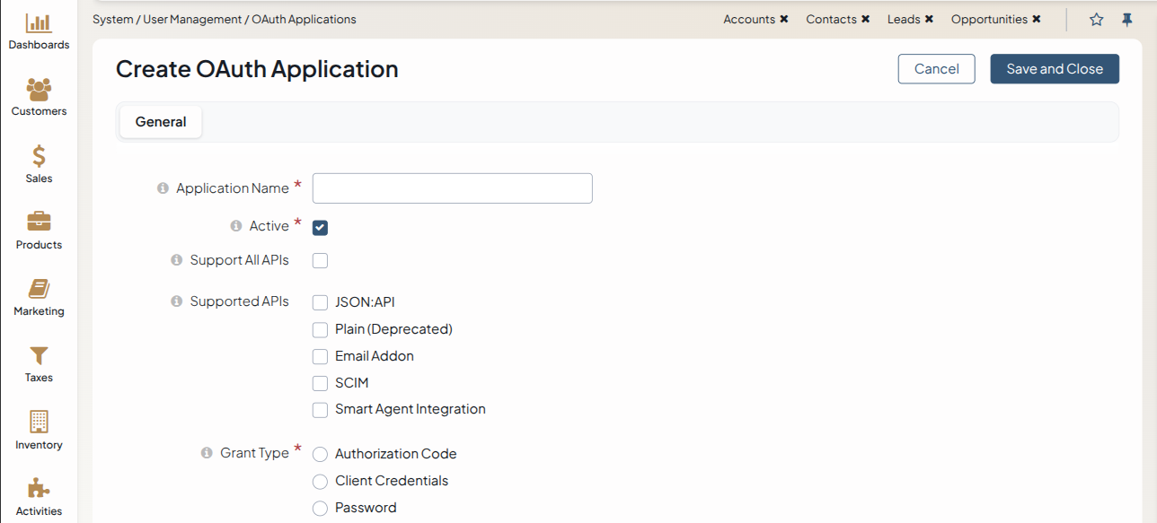The width and height of the screenshot is (1157, 523).
Task: Click the Sales dollar icon
Action: pyautogui.click(x=39, y=157)
